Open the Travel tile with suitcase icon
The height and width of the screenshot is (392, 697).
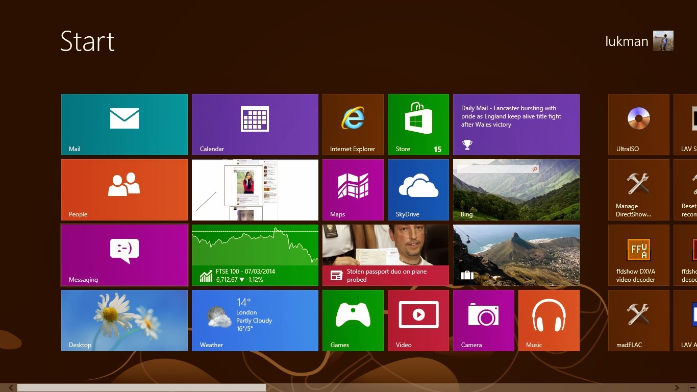click(x=516, y=255)
